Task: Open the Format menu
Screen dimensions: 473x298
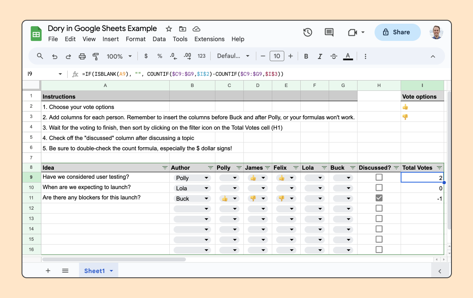Action: [x=135, y=39]
